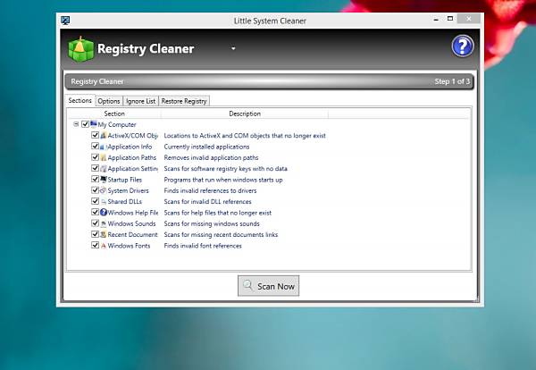This screenshot has width=536, height=370.
Task: Click 'Finds invalid font references' description
Action: 203,246
